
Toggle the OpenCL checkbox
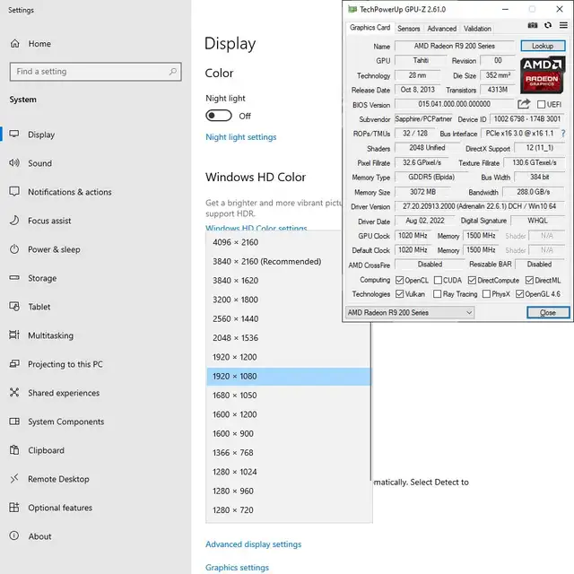pos(399,281)
